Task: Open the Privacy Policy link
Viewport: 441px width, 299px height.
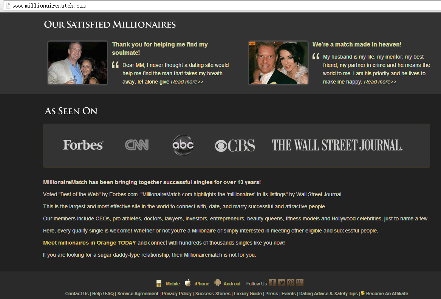Action: 176,294
